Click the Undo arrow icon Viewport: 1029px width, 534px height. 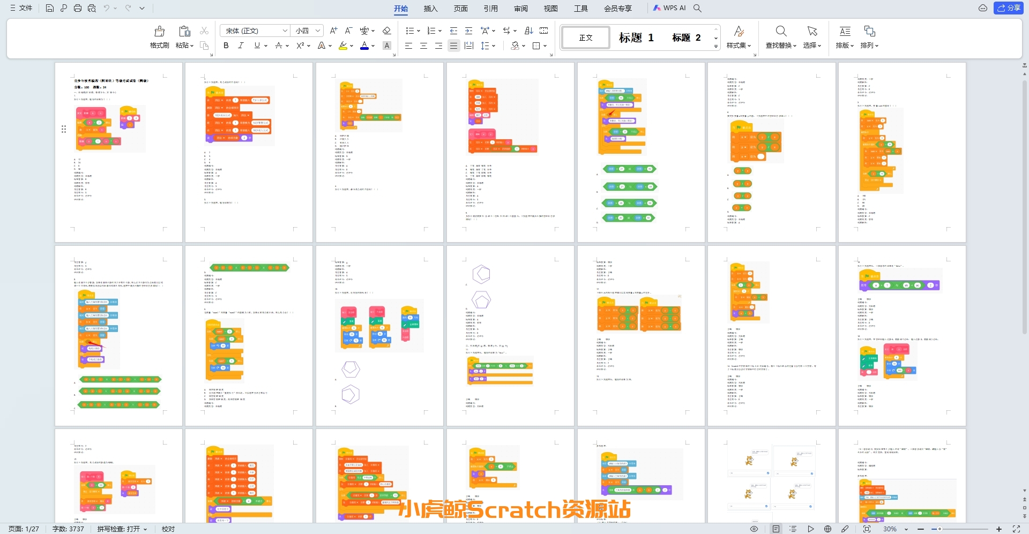[x=107, y=8]
